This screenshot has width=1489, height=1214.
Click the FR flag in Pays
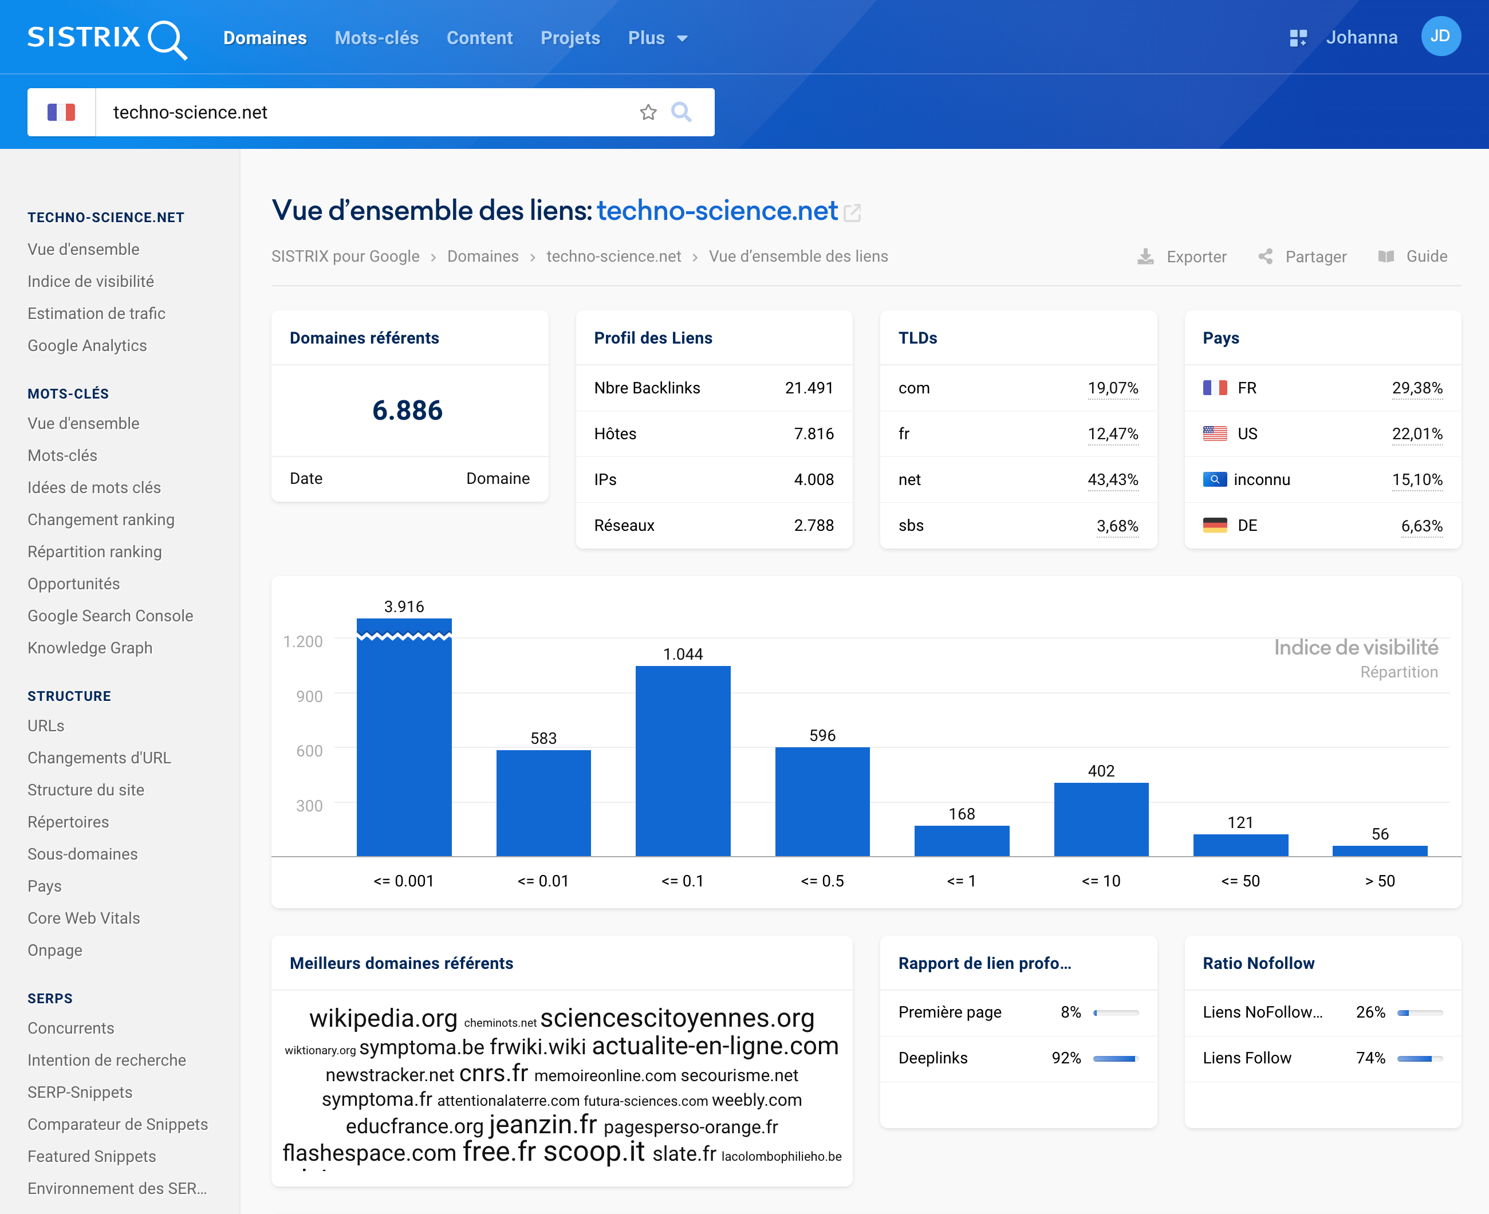(1215, 388)
